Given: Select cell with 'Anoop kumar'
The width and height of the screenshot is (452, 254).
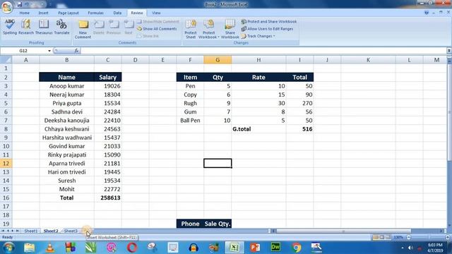Looking at the screenshot, I should tap(66, 86).
